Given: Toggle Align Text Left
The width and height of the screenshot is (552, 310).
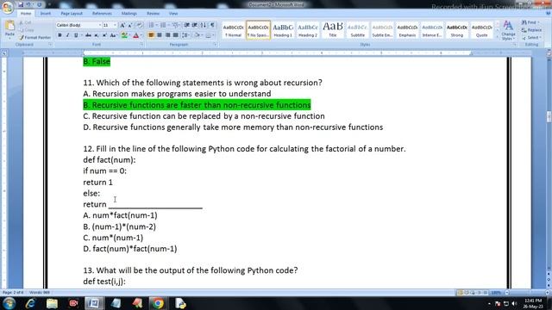Looking at the screenshot, I should (152, 35).
